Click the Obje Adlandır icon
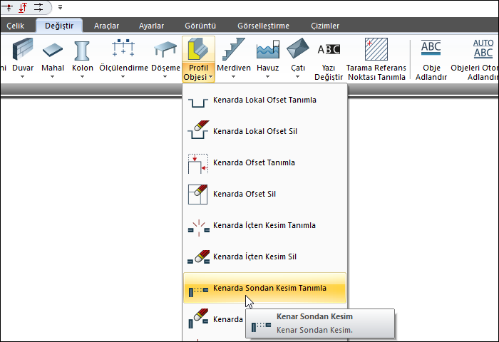Screen dimensions: 499x342 (431, 48)
